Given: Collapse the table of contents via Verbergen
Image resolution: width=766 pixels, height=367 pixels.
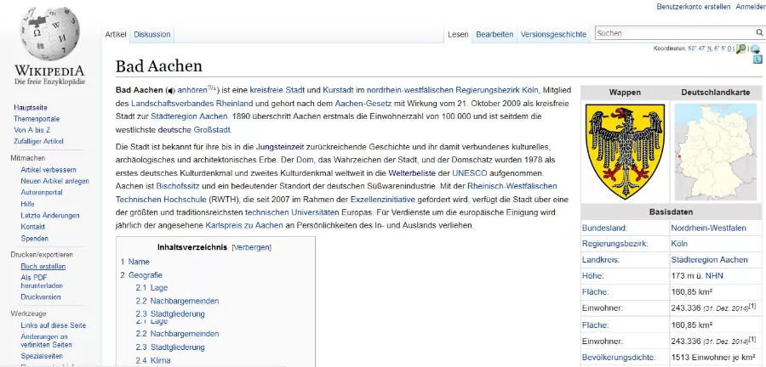Looking at the screenshot, I should pos(251,247).
